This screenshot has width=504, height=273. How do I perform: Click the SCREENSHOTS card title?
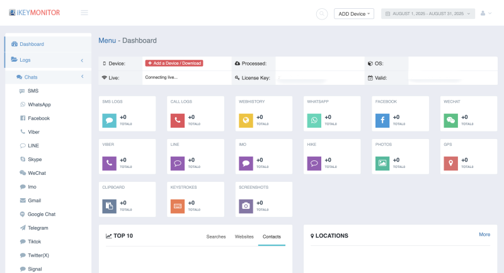tap(253, 187)
